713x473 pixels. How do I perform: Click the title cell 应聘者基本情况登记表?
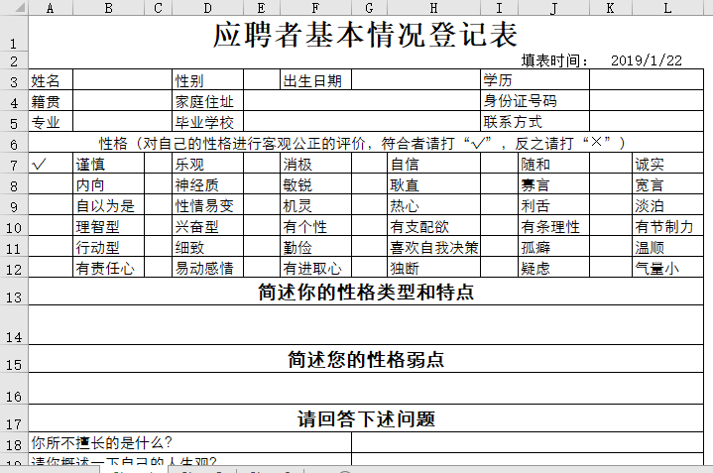pyautogui.click(x=366, y=35)
